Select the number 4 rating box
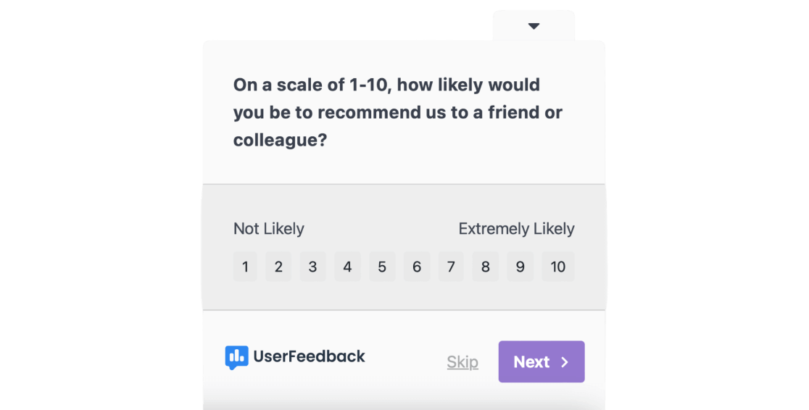 347,267
